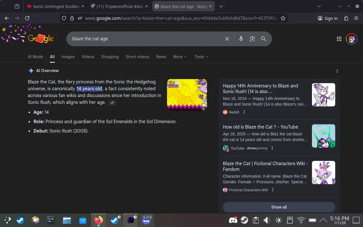Open the screen brightness tray icon
The image size is (363, 227).
tap(278, 220)
